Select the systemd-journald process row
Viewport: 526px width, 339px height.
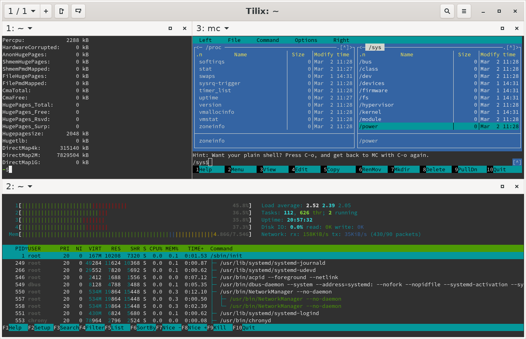coord(263,263)
